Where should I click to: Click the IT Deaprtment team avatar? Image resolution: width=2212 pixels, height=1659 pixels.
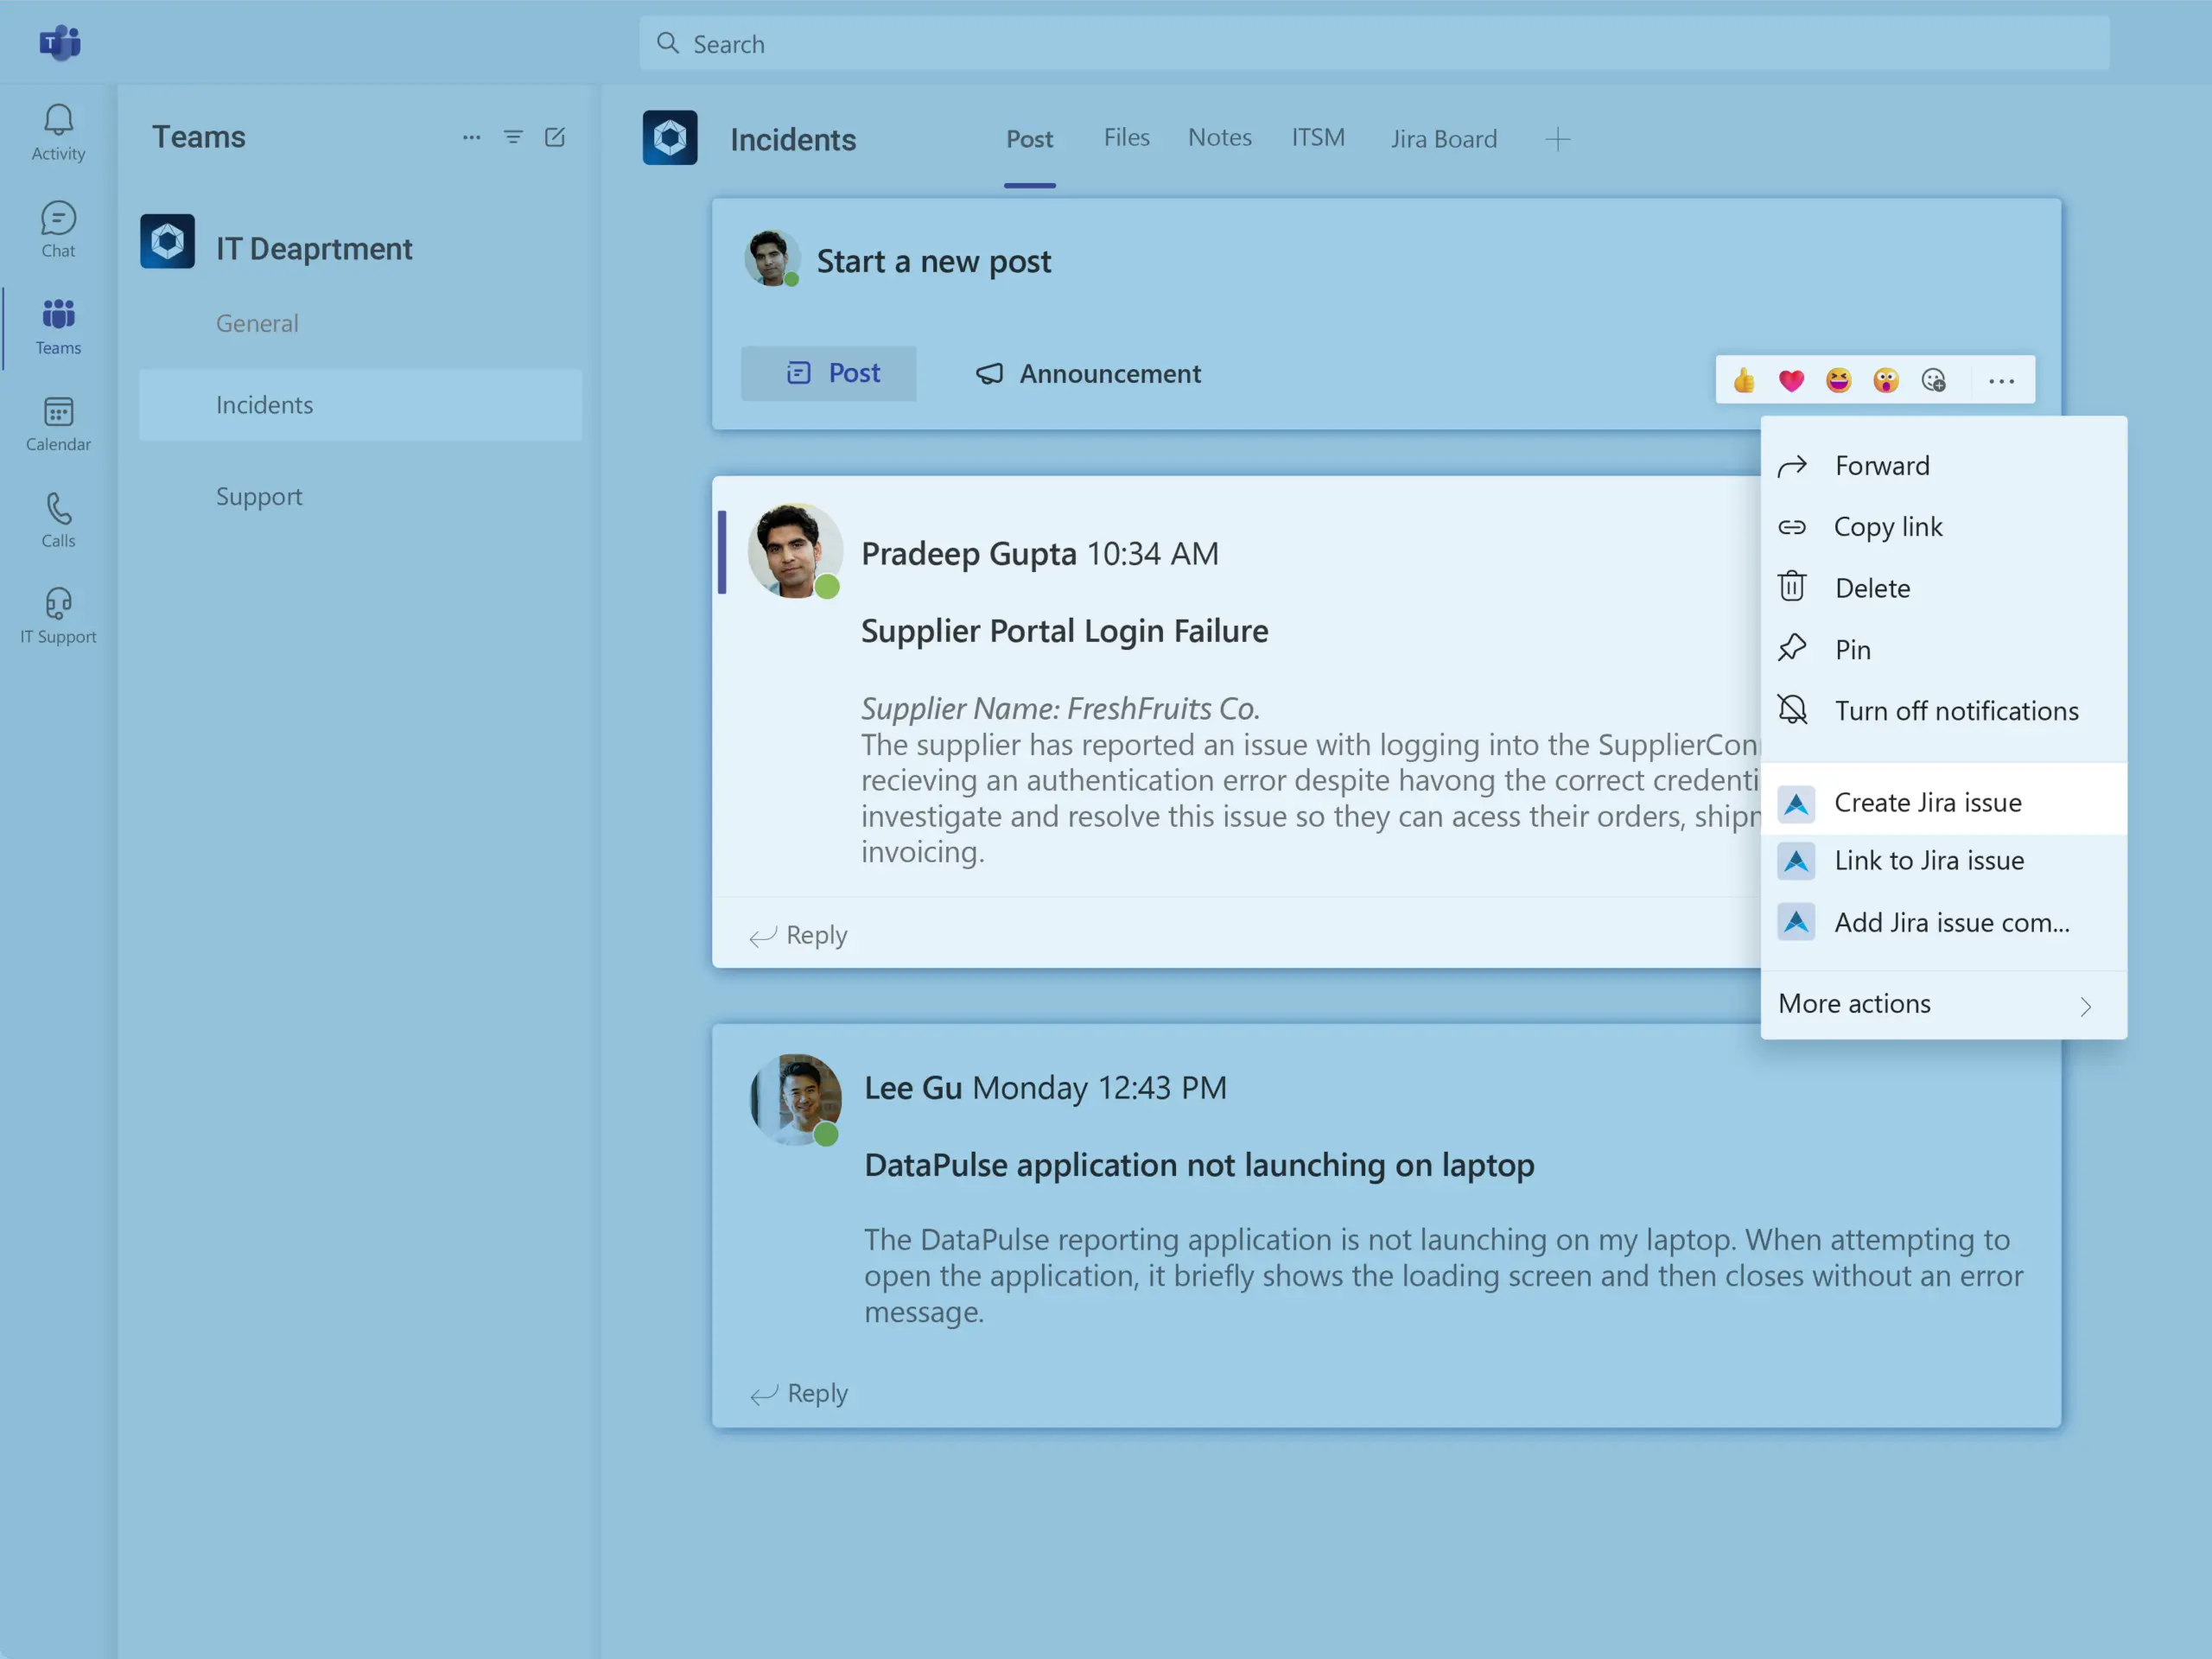[167, 241]
